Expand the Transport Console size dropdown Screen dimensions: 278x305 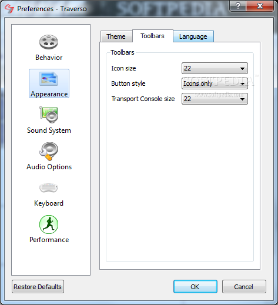[x=215, y=99]
